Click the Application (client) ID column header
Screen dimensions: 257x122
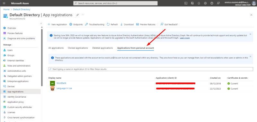pos(166,78)
